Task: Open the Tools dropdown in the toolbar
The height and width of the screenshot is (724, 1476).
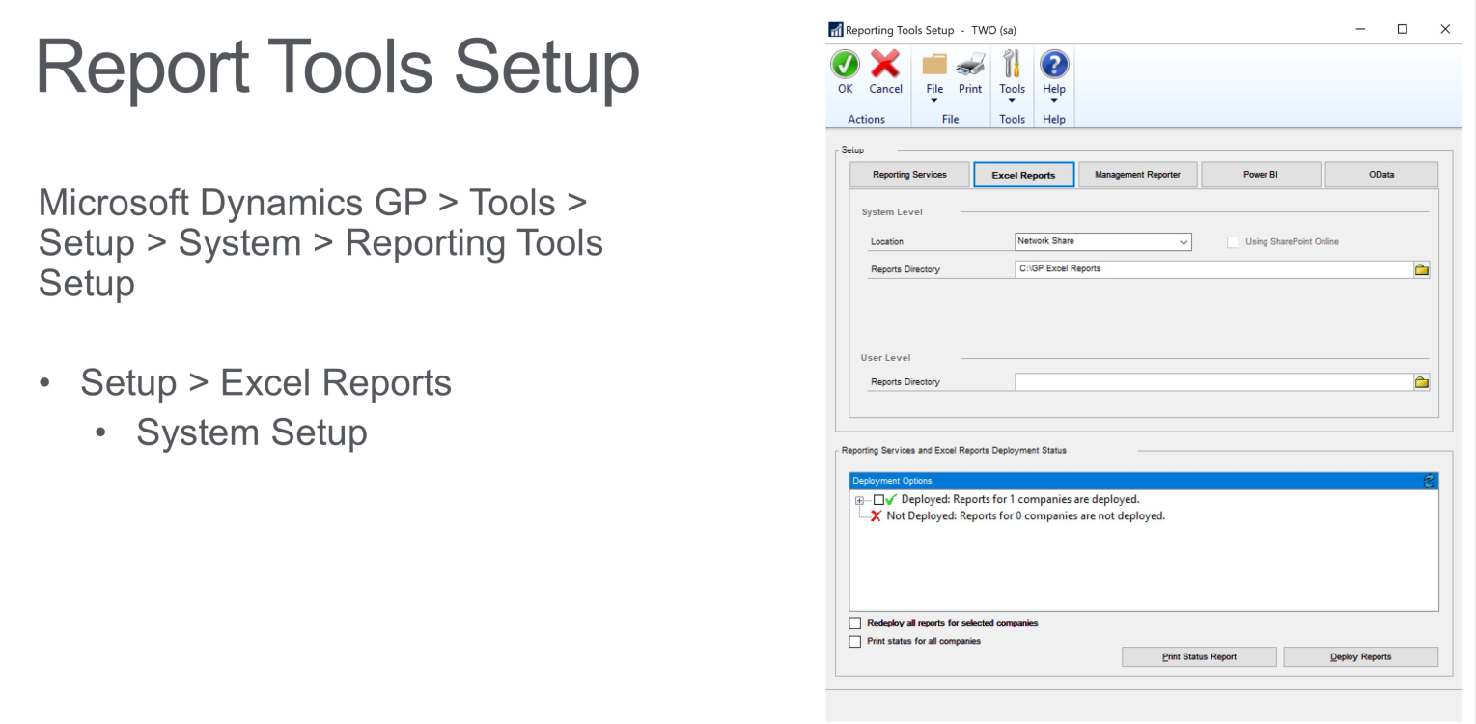Action: pos(1012,75)
